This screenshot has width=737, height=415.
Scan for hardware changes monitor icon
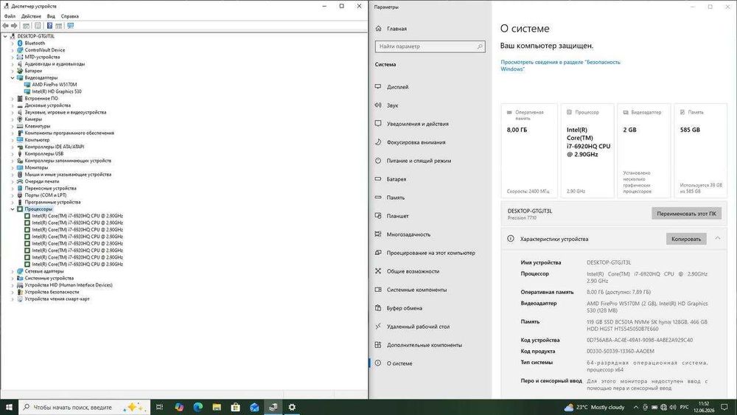[71, 26]
